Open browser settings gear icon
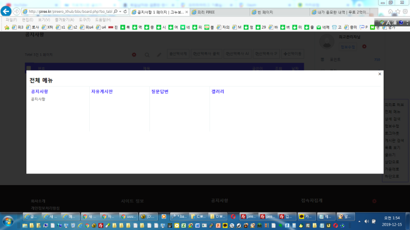Screen dimensions: 410x230 [405, 11]
